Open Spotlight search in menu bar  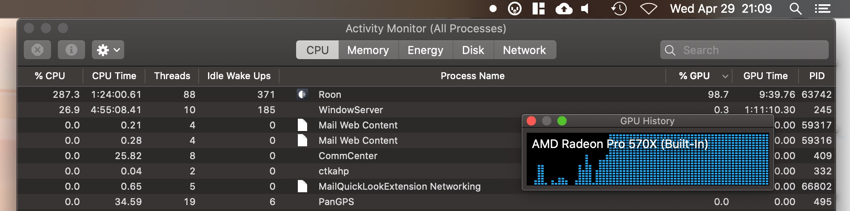(795, 9)
